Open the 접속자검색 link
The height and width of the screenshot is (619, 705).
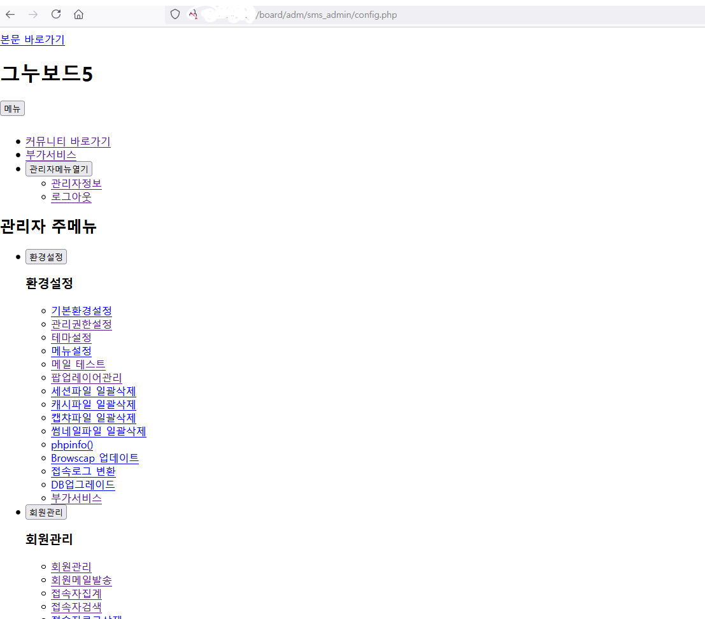(x=76, y=608)
